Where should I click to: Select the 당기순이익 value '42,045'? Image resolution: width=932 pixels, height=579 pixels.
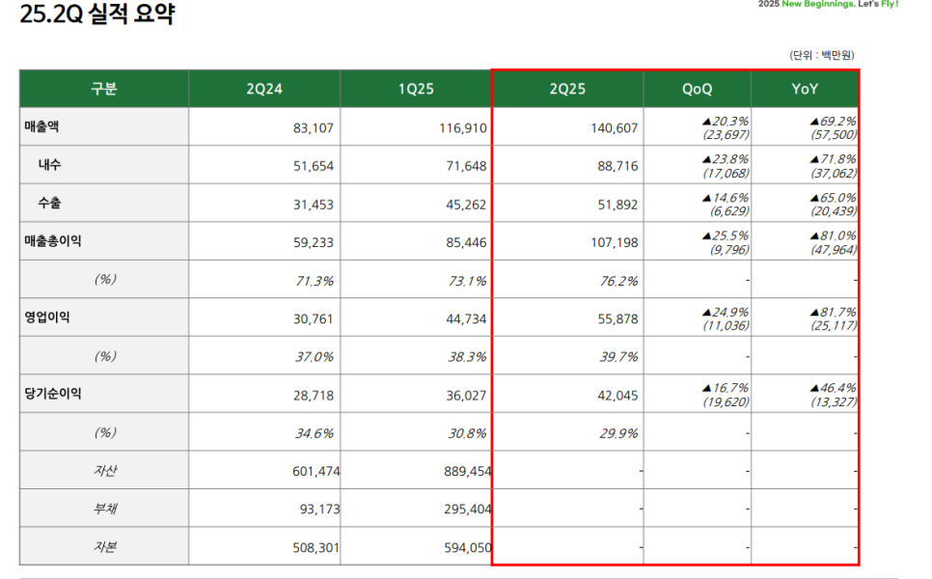617,396
